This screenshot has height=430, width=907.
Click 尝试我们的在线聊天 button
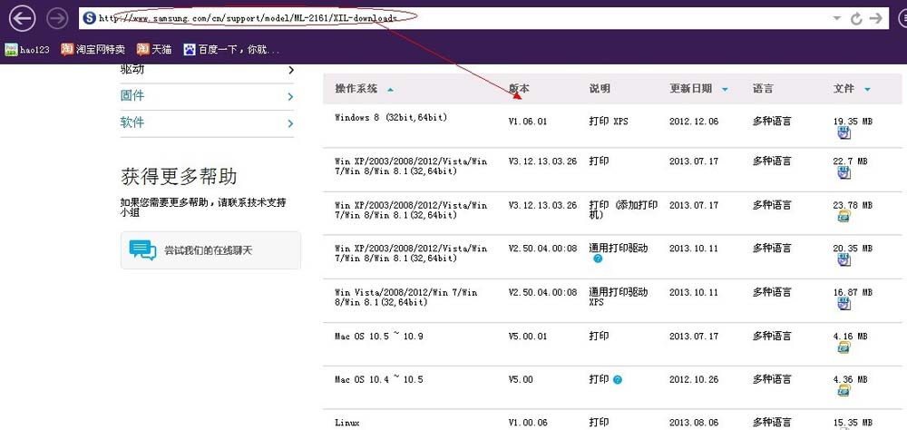point(210,250)
